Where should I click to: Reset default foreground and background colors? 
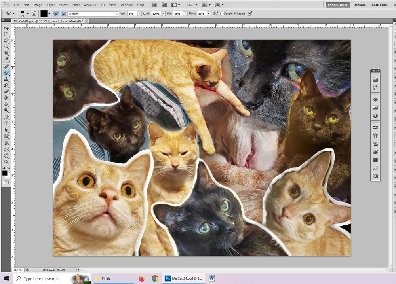4,167
